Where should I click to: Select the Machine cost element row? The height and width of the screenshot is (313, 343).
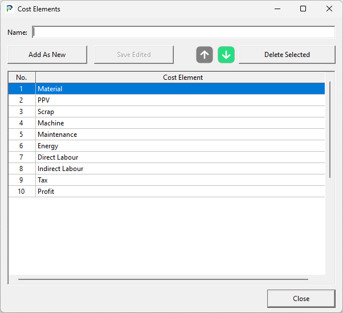166,123
